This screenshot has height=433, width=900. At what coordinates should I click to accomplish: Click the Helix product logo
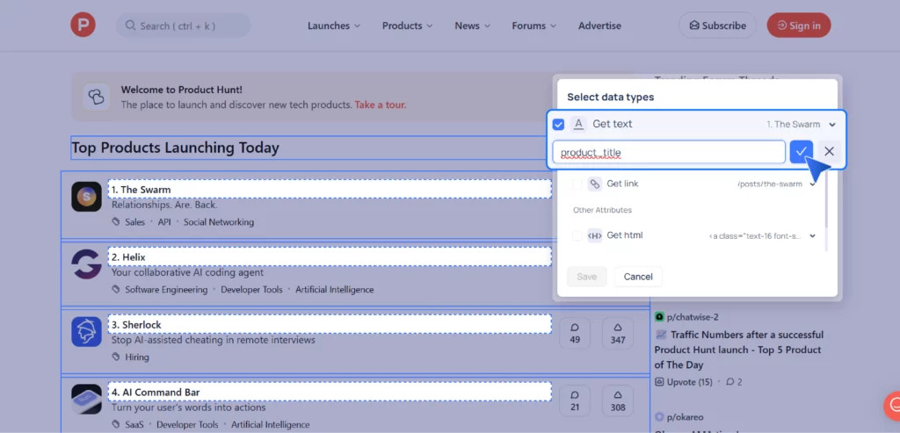point(86,264)
